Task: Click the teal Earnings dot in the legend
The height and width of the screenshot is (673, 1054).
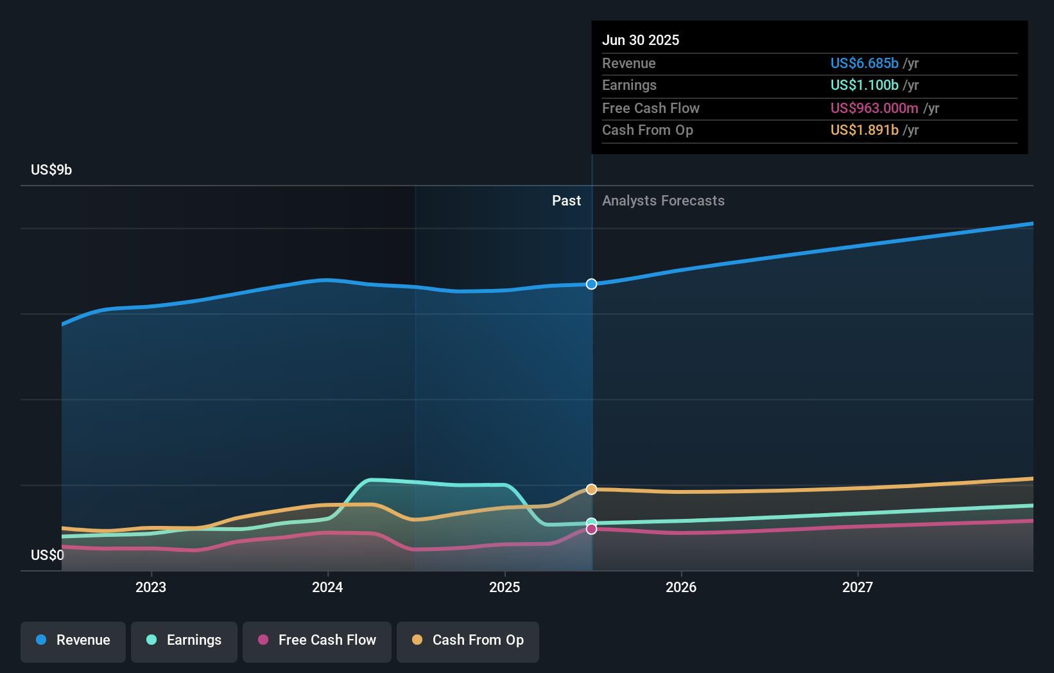Action: click(151, 640)
